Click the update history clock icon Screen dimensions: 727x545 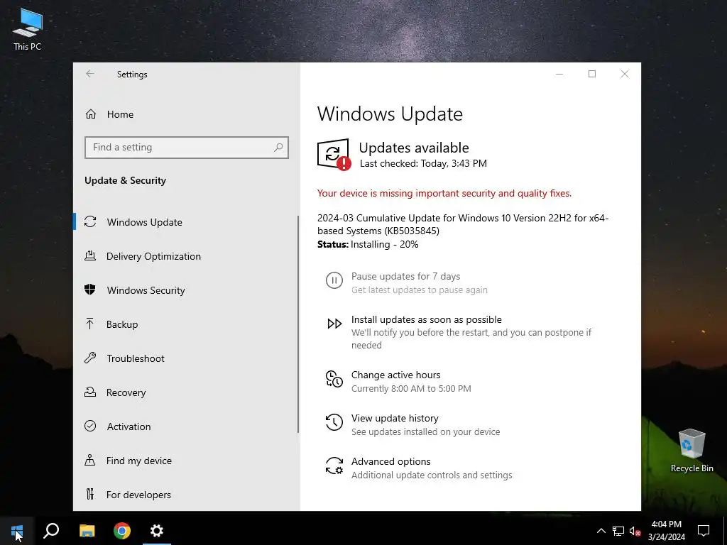point(334,422)
